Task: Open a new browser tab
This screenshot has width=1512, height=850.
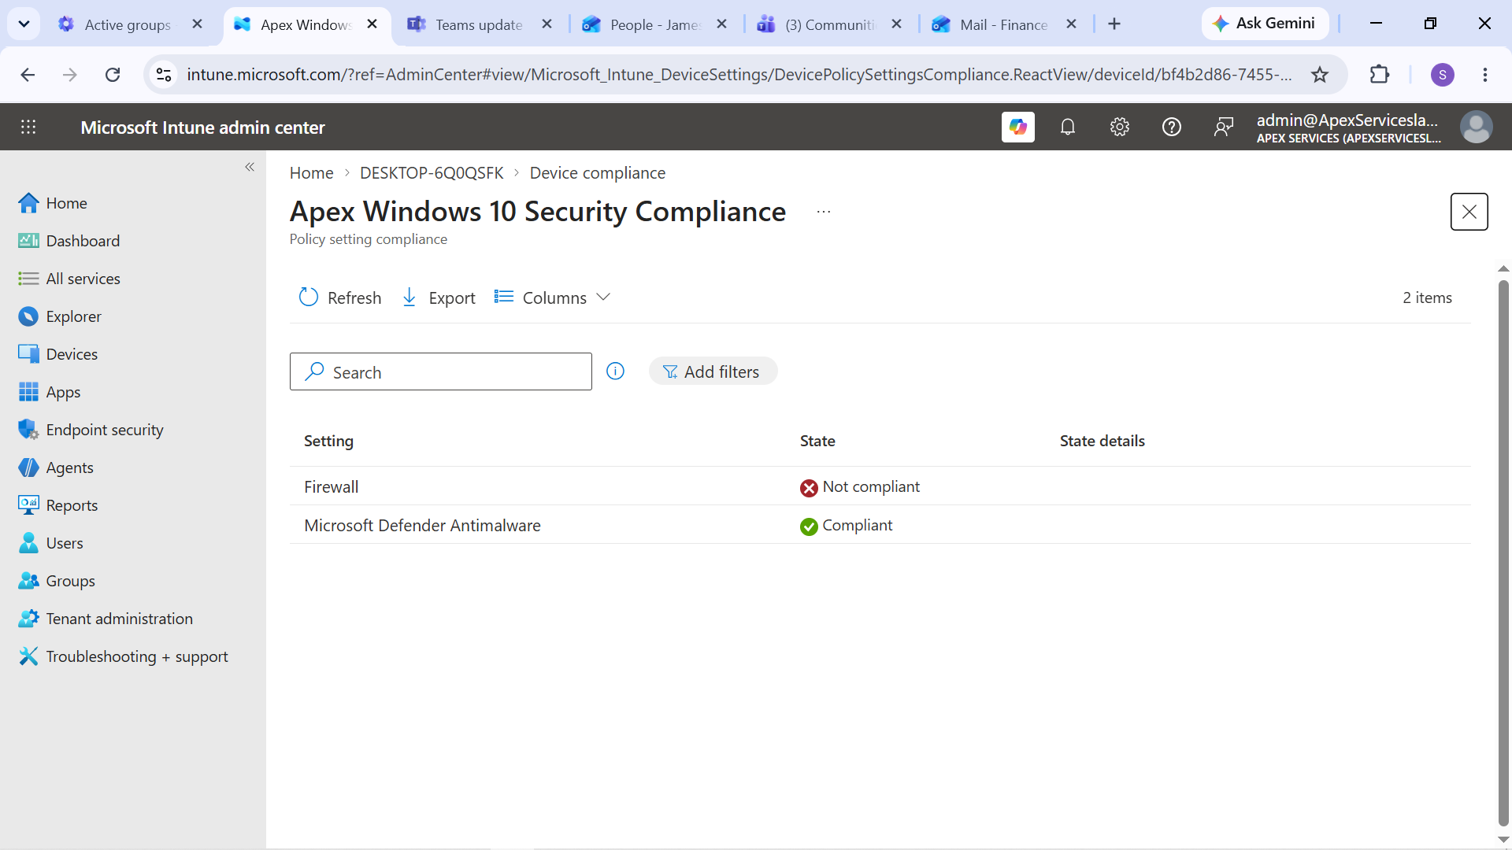Action: [x=1114, y=24]
